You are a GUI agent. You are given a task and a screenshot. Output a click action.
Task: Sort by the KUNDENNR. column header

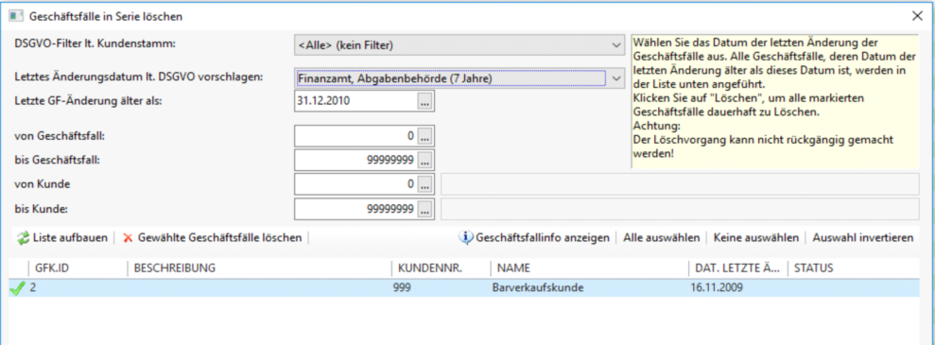click(x=440, y=268)
